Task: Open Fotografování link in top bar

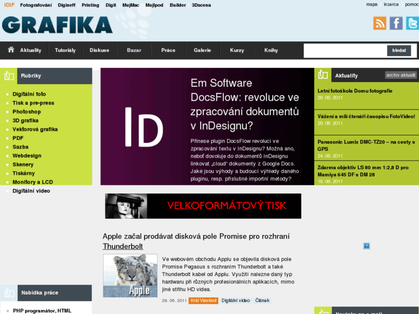Action: [x=36, y=5]
